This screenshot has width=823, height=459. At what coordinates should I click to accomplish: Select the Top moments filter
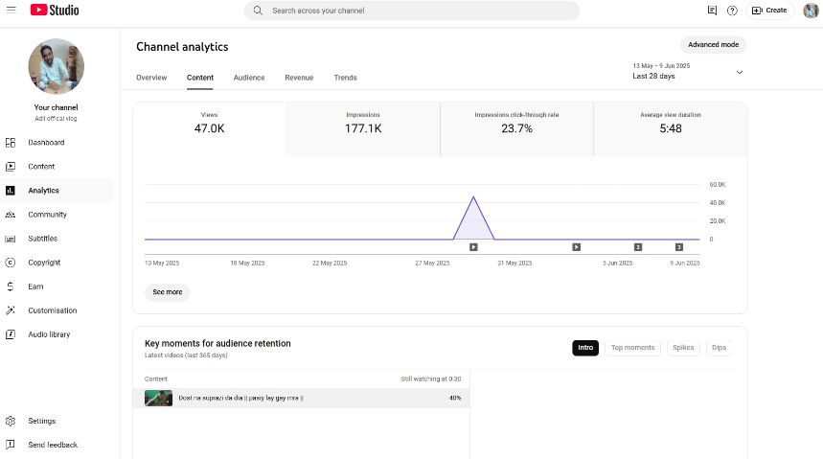coord(632,348)
